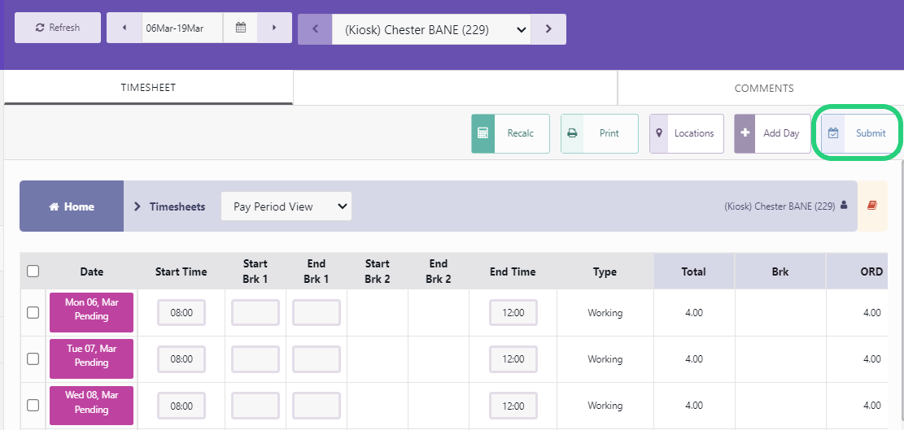
Task: Click the Type column header
Action: (605, 271)
